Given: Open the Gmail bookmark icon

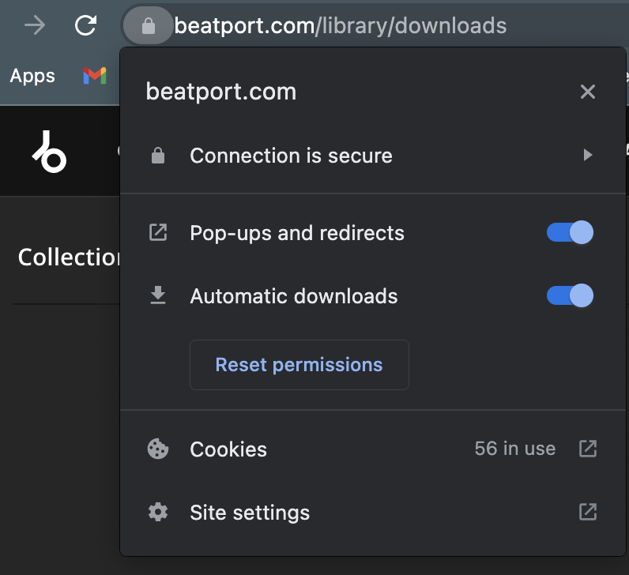Looking at the screenshot, I should click(x=95, y=76).
